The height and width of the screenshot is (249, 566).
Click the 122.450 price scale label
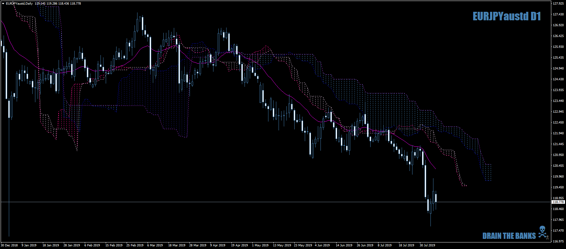coord(558,123)
